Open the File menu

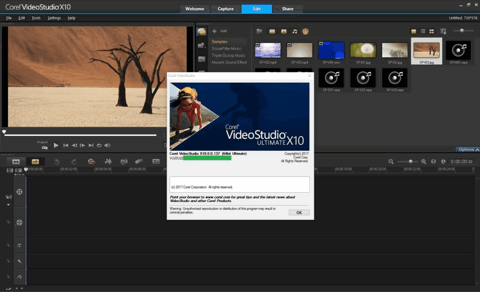click(x=9, y=18)
